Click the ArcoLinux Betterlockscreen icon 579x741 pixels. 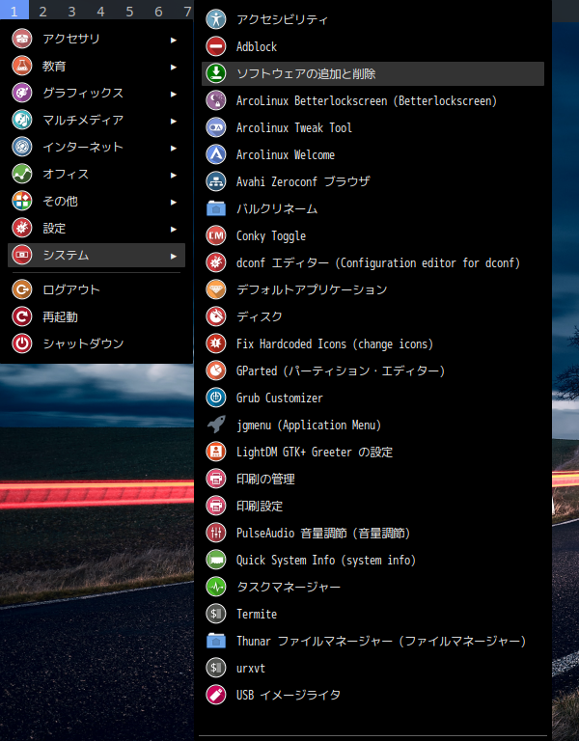pyautogui.click(x=216, y=100)
